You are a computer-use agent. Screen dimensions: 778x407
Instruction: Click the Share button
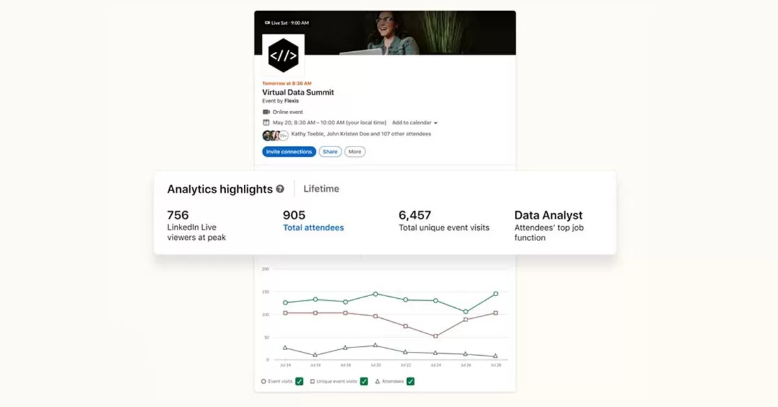pos(330,152)
